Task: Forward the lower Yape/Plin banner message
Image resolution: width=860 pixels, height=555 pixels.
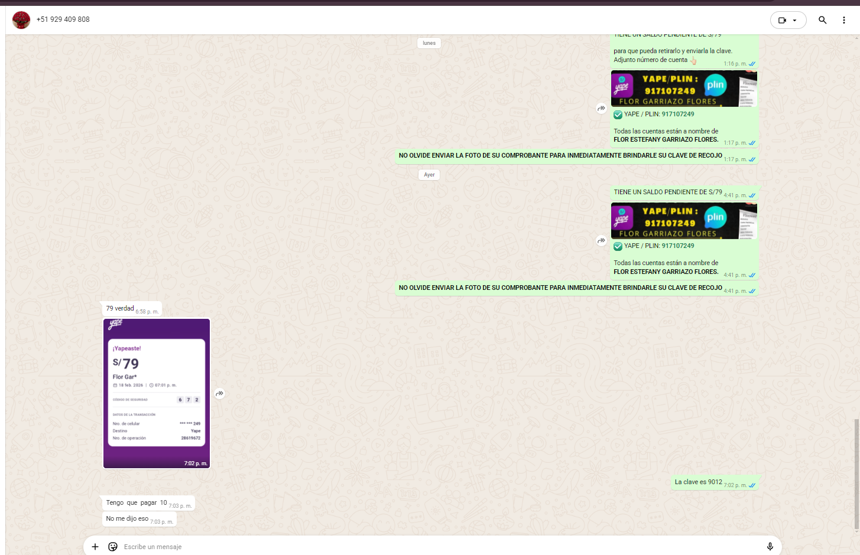Action: pos(601,241)
